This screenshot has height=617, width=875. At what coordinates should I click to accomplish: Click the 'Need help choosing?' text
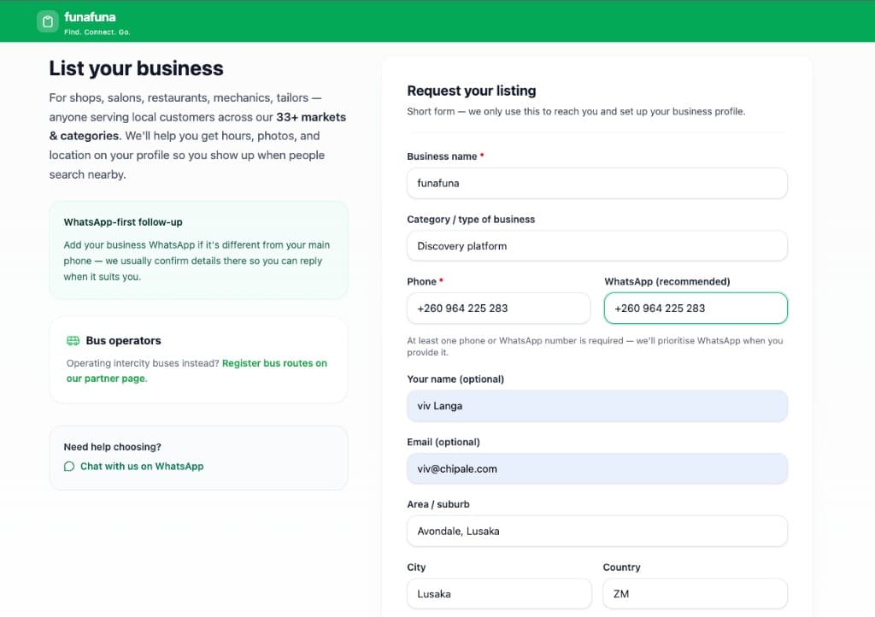click(x=112, y=447)
